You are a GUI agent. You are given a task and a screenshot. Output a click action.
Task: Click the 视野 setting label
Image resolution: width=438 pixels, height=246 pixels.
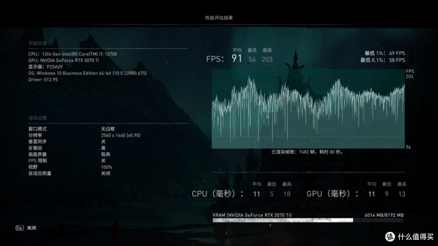[x=33, y=167]
